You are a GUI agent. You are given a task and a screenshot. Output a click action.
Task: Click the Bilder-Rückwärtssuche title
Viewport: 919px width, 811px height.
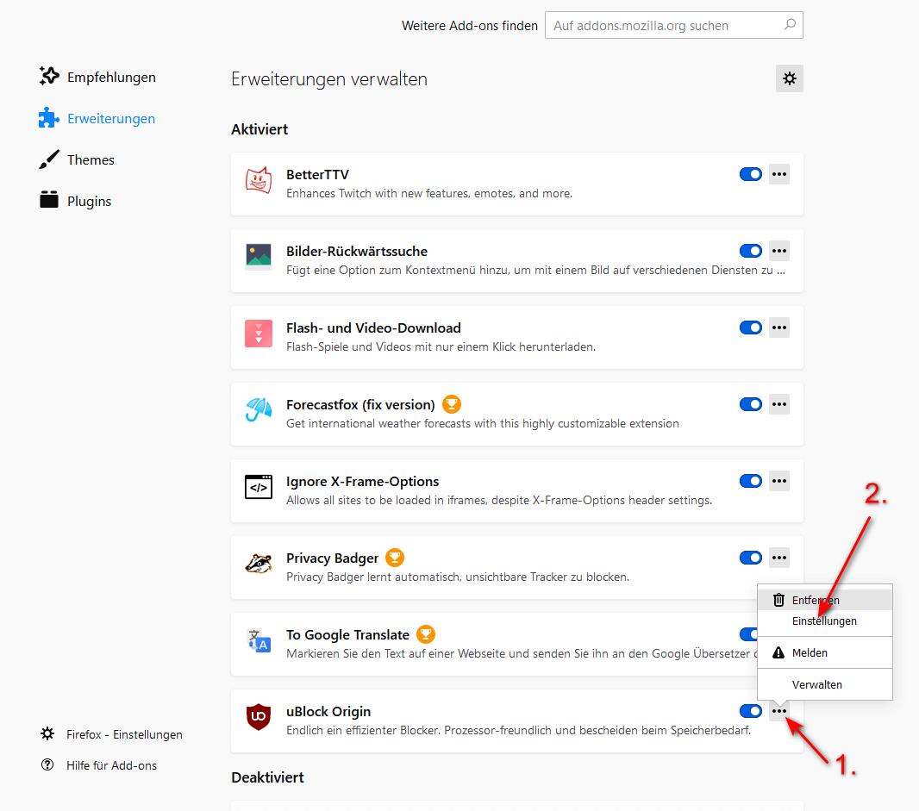point(356,251)
